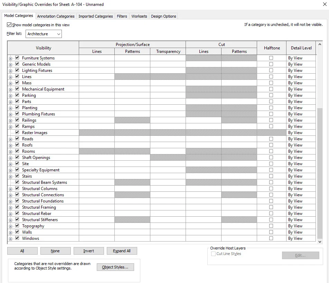Select the Parking category row label
This screenshot has height=283, width=329.
click(x=29, y=95)
